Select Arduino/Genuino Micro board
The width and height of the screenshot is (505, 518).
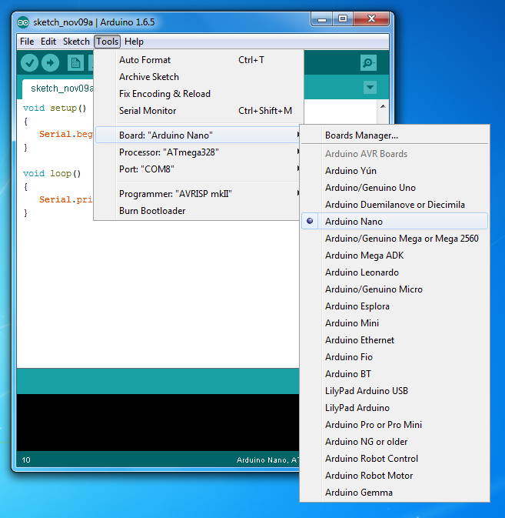(x=394, y=289)
